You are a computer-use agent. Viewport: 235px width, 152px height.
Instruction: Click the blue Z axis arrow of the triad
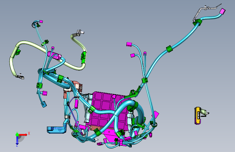pyautogui.click(x=17, y=141)
